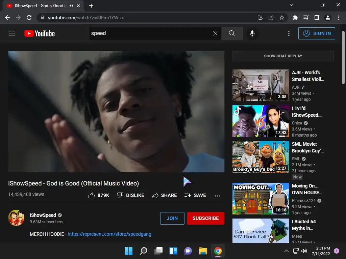Click the SIGN IN button

[x=317, y=33]
